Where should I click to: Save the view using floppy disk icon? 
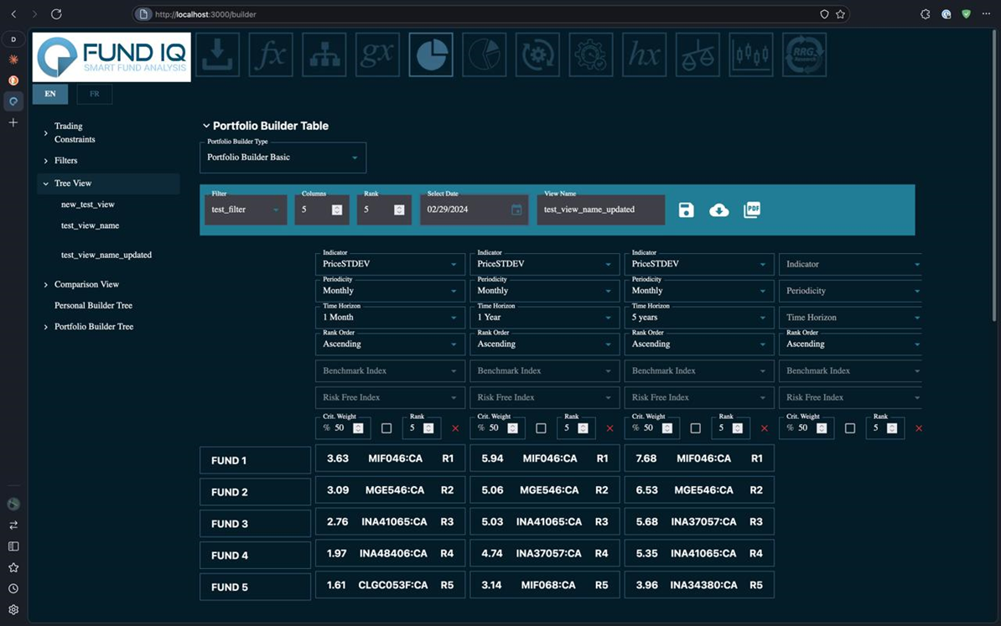tap(686, 210)
